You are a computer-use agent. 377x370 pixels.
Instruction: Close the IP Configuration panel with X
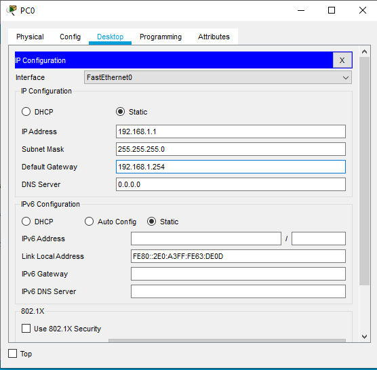tap(342, 60)
